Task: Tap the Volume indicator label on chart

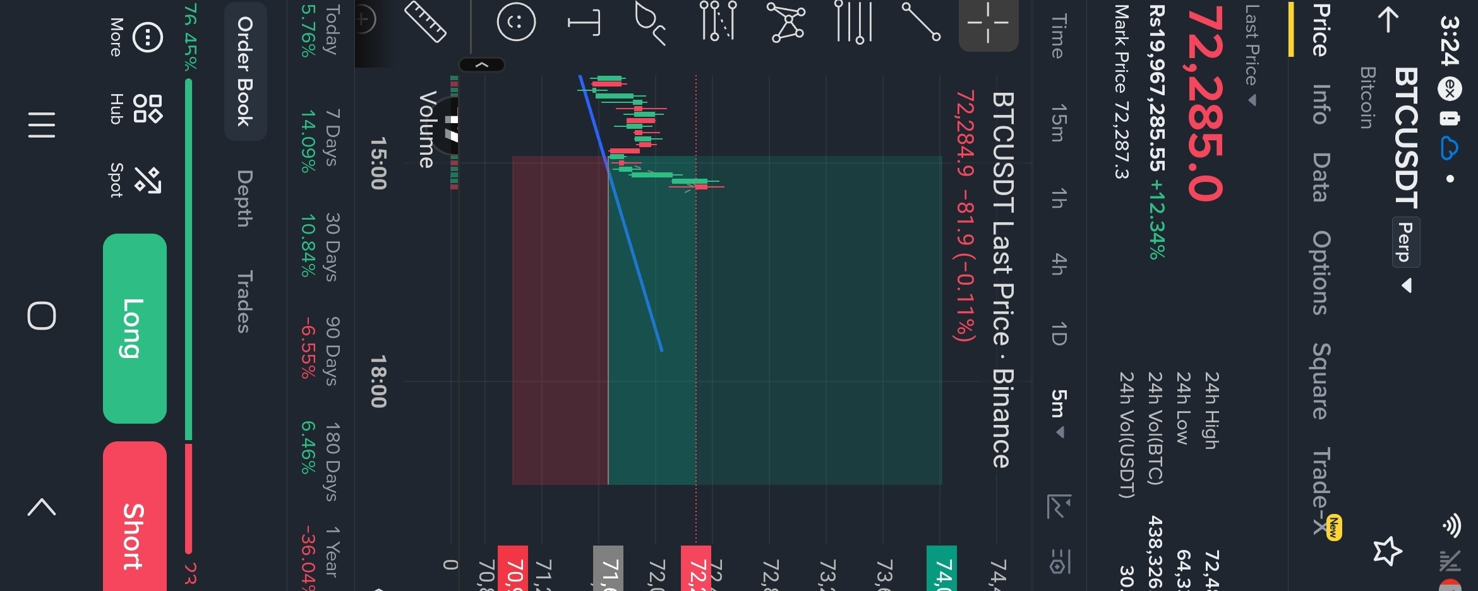Action: 427,129
